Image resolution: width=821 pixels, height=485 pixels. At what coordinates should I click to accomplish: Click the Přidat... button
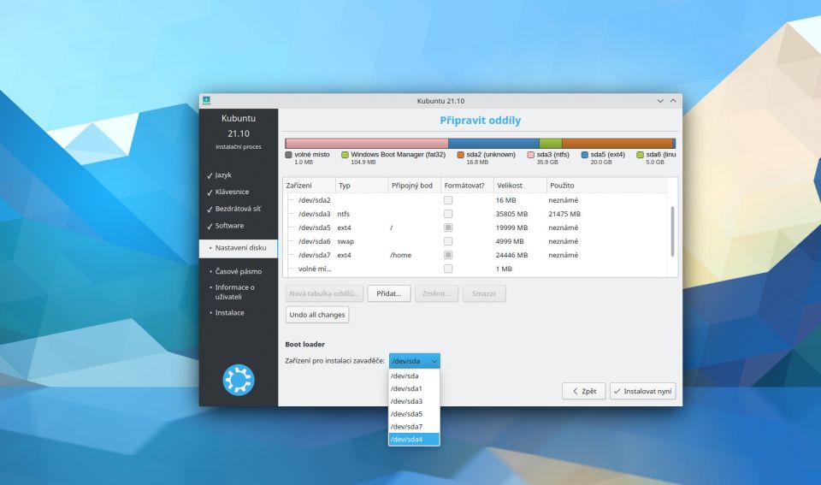click(x=389, y=293)
